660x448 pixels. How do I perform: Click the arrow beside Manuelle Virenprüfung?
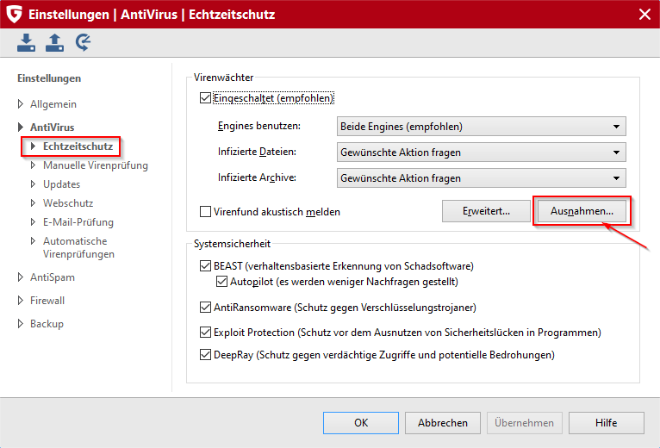(x=34, y=165)
